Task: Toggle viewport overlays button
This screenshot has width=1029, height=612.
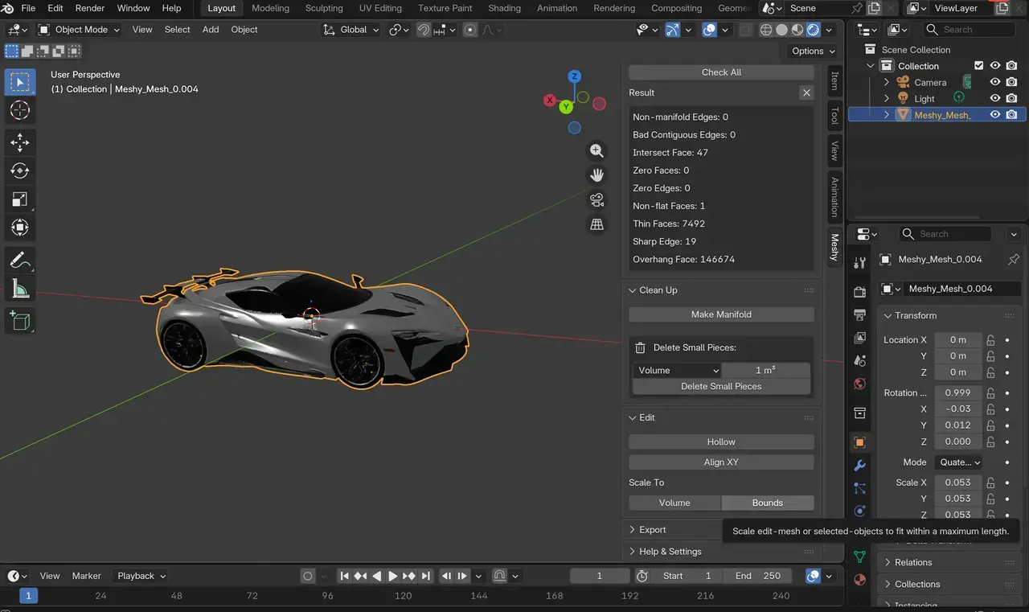Action: click(709, 30)
